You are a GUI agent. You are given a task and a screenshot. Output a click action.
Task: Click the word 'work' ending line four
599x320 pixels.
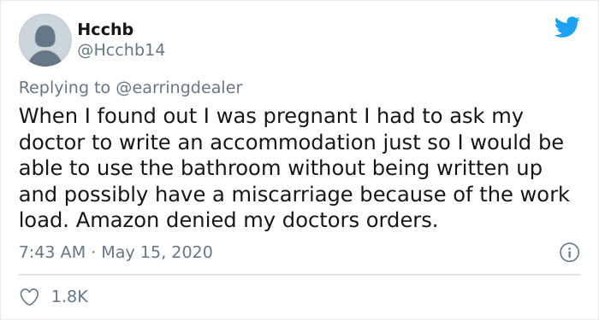pyautogui.click(x=549, y=195)
